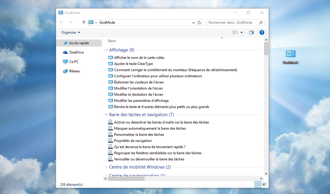Click Barre des tâches et navigation (7) heading
330x194 pixels.
141,115
